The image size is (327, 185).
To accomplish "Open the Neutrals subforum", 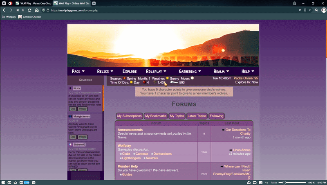I will pos(152,158).
